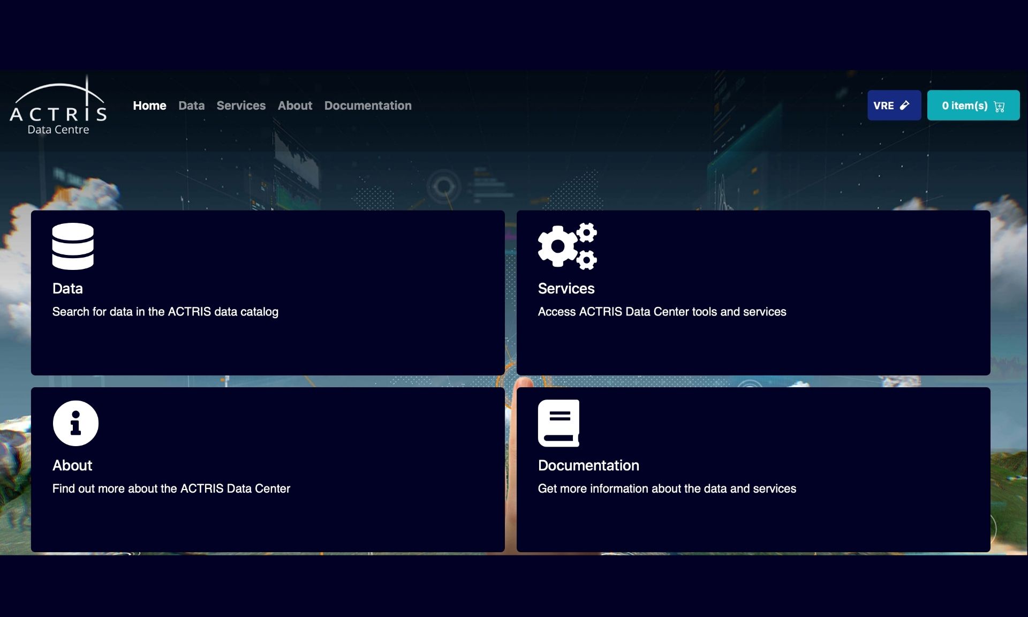The height and width of the screenshot is (617, 1028).
Task: Open the Documentation card heading
Action: coord(588,465)
